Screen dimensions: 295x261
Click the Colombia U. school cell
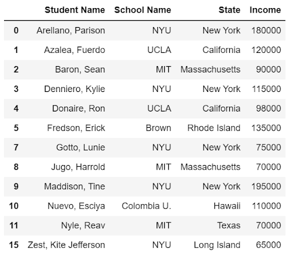coord(146,206)
